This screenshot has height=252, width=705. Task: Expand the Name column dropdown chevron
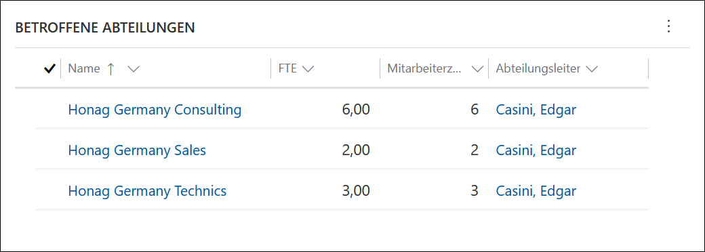tap(134, 69)
